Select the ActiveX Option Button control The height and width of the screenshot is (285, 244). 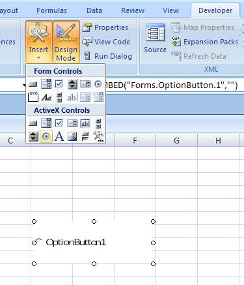click(46, 136)
